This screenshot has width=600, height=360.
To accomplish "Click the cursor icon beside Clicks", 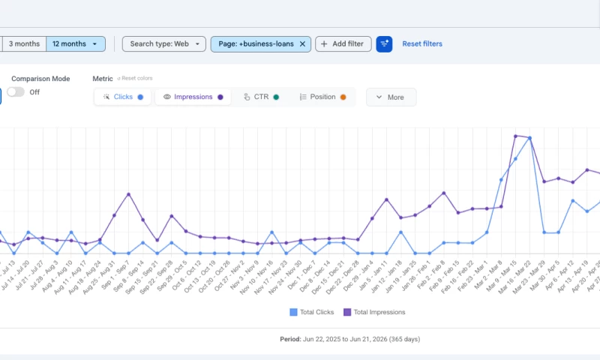I will click(x=106, y=97).
